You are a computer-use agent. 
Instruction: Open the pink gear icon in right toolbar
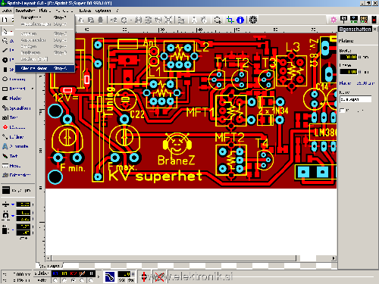[334, 20]
